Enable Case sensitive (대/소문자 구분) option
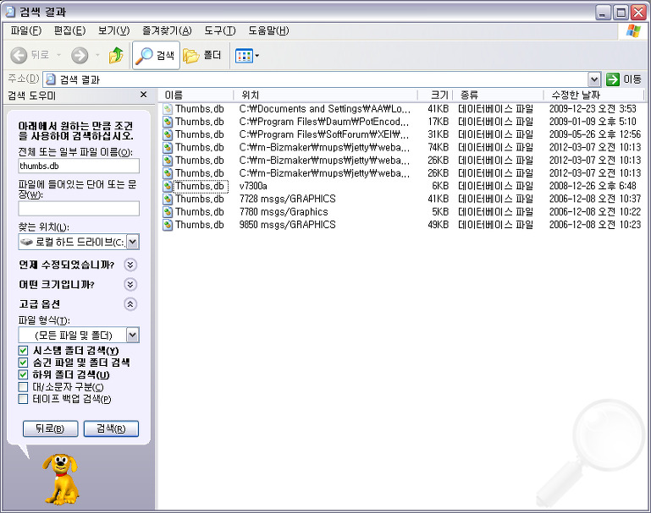This screenshot has height=513, width=651. click(x=23, y=387)
